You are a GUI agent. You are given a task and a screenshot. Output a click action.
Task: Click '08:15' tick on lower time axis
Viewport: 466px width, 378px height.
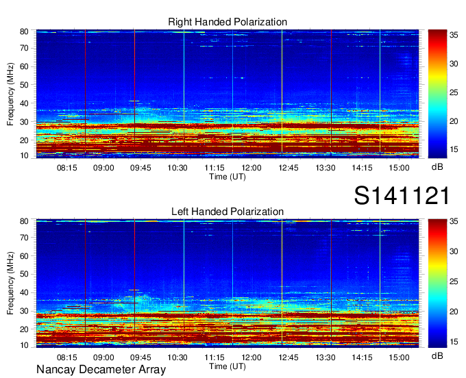[67, 357]
